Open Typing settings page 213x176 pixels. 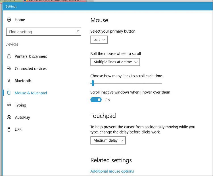click(20, 105)
